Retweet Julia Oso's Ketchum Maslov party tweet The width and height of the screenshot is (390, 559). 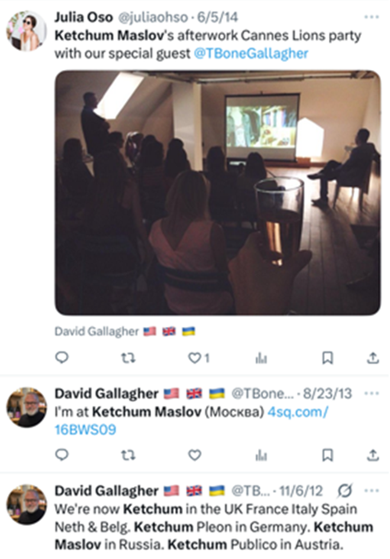coord(128,357)
